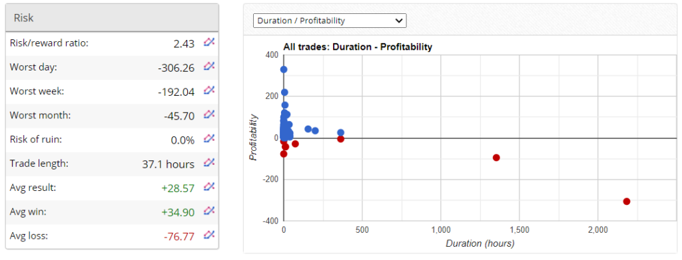The height and width of the screenshot is (260, 682).
Task: Click the chart title All trades: Duration - Profitability
Action: 358,47
